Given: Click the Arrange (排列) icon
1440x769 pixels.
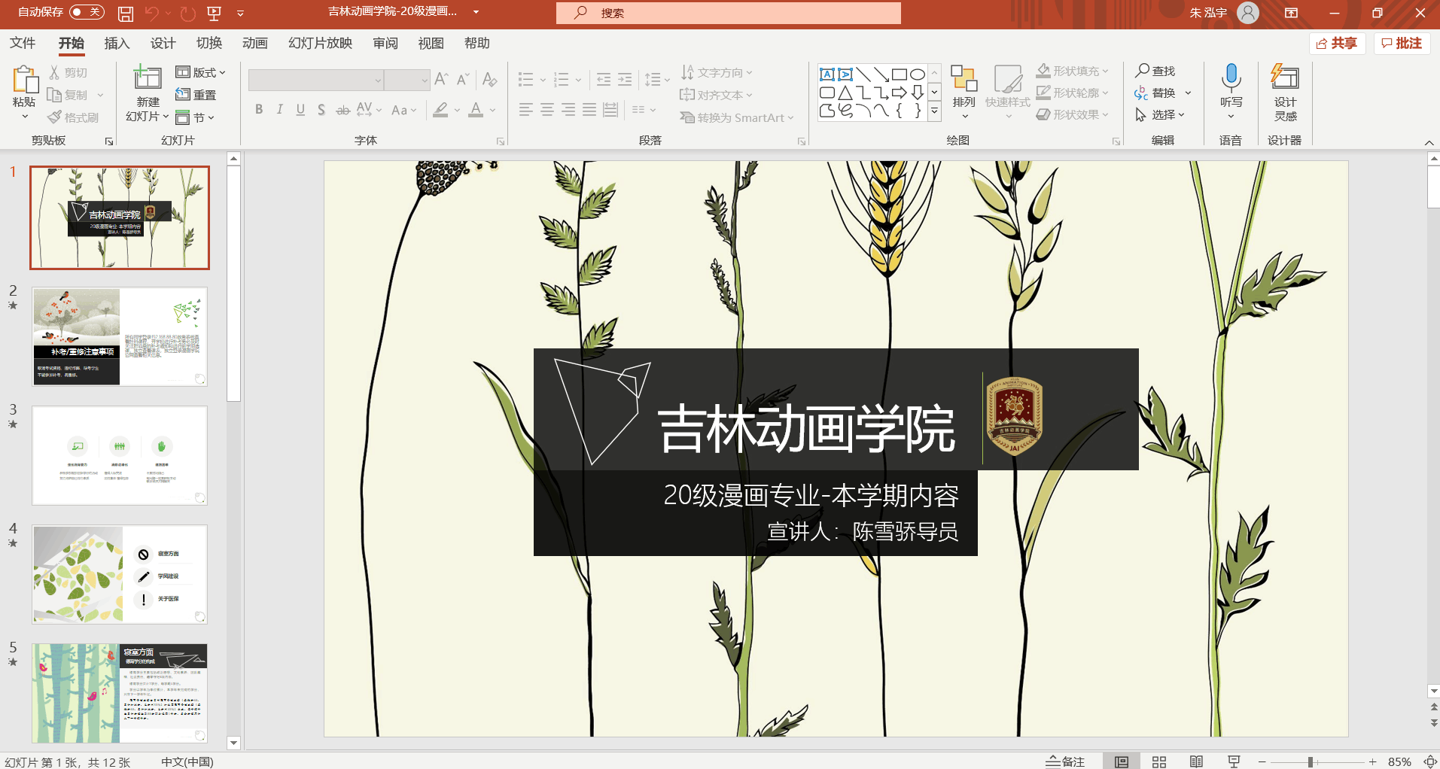Looking at the screenshot, I should point(964,78).
